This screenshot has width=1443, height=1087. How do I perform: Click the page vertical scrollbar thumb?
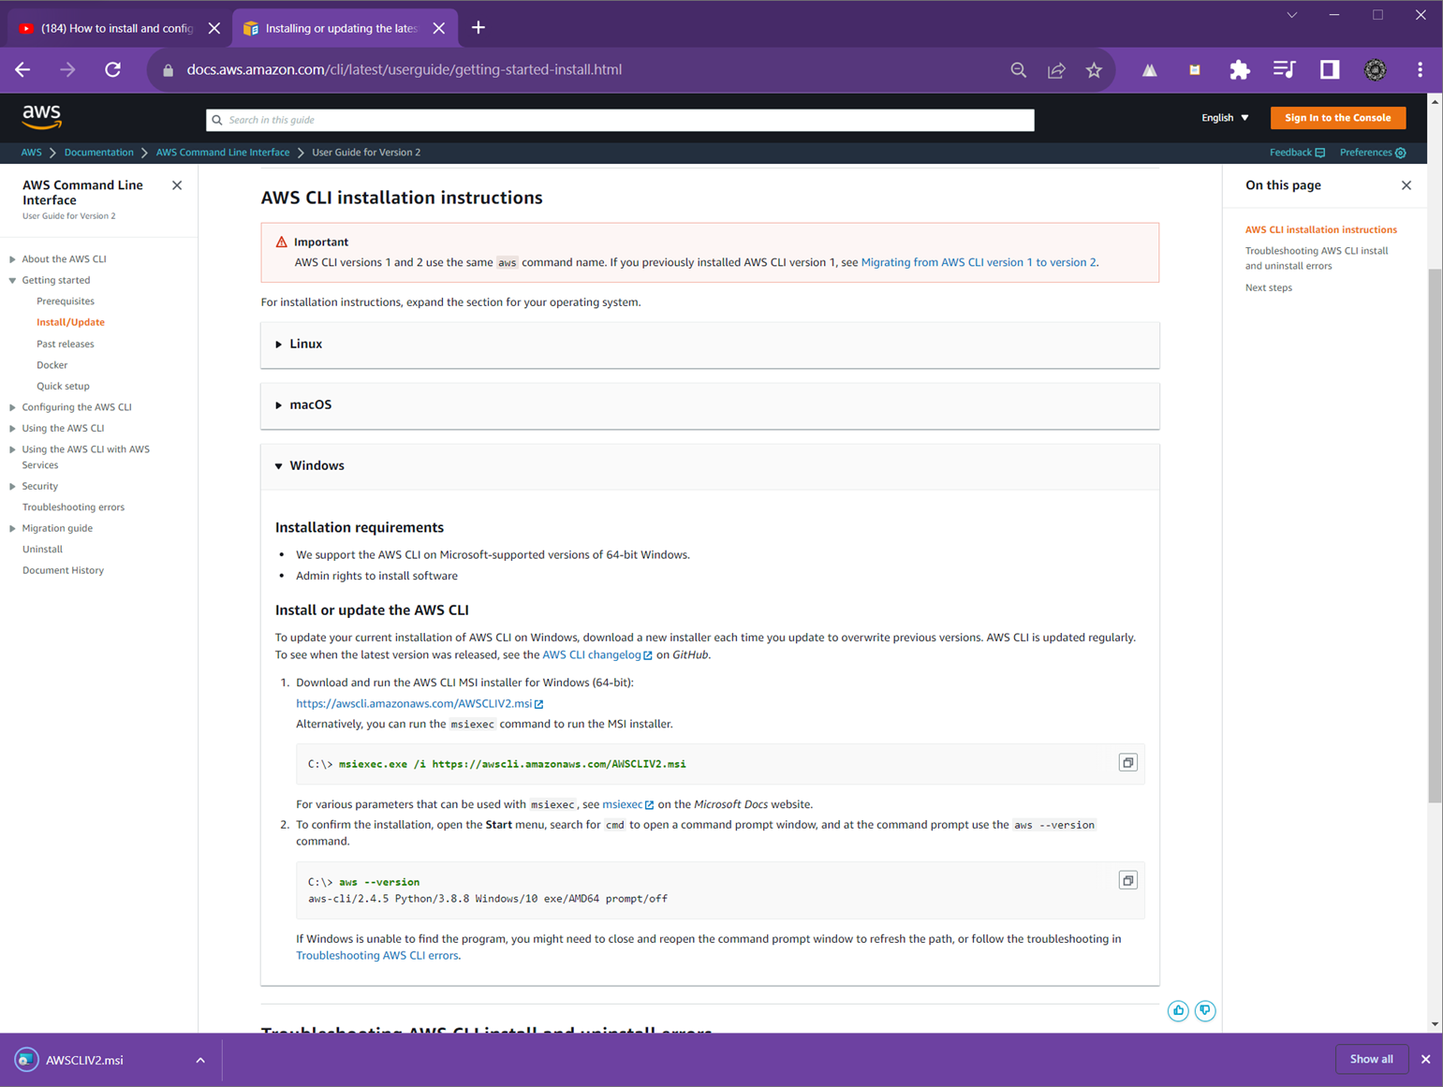[1435, 534]
